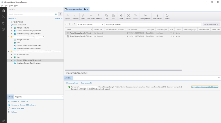Click the toolbar Refresh button

167,17
